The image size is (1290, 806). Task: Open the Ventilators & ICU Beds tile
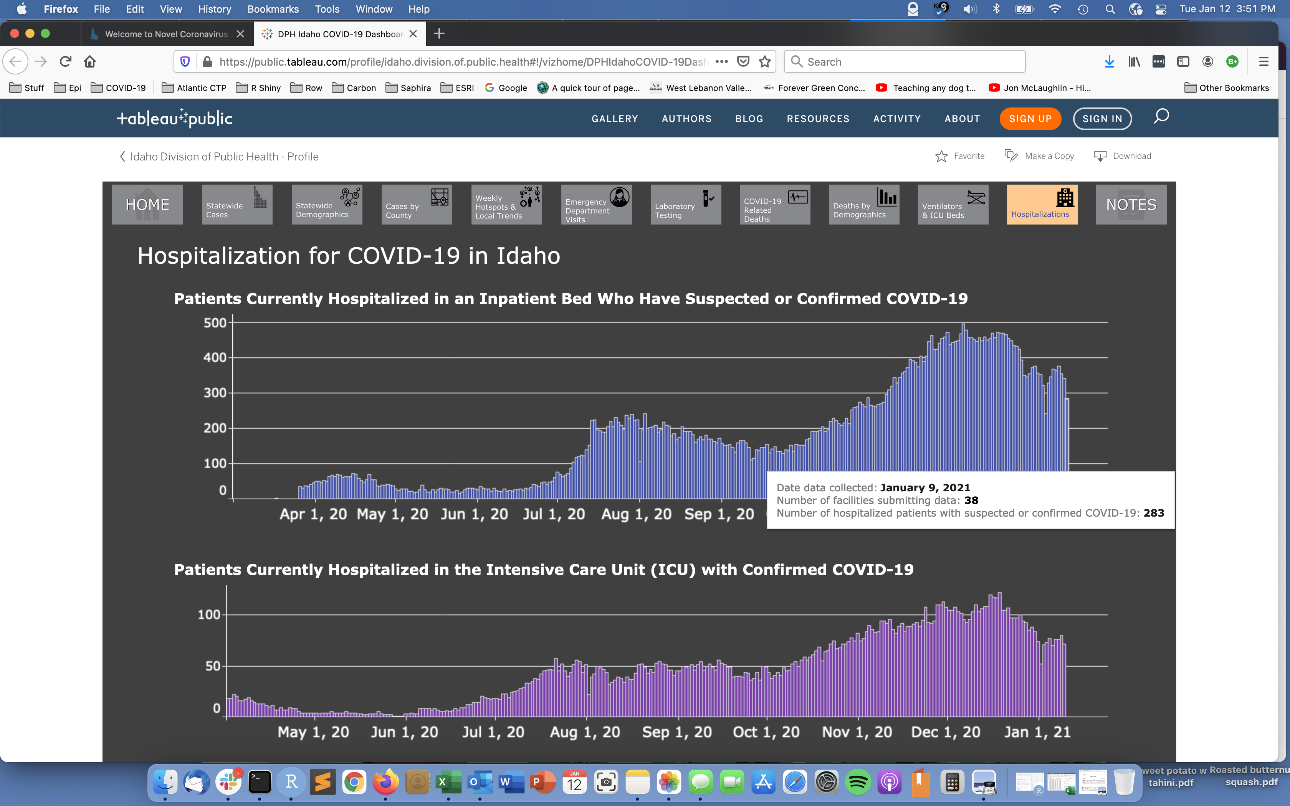point(953,205)
